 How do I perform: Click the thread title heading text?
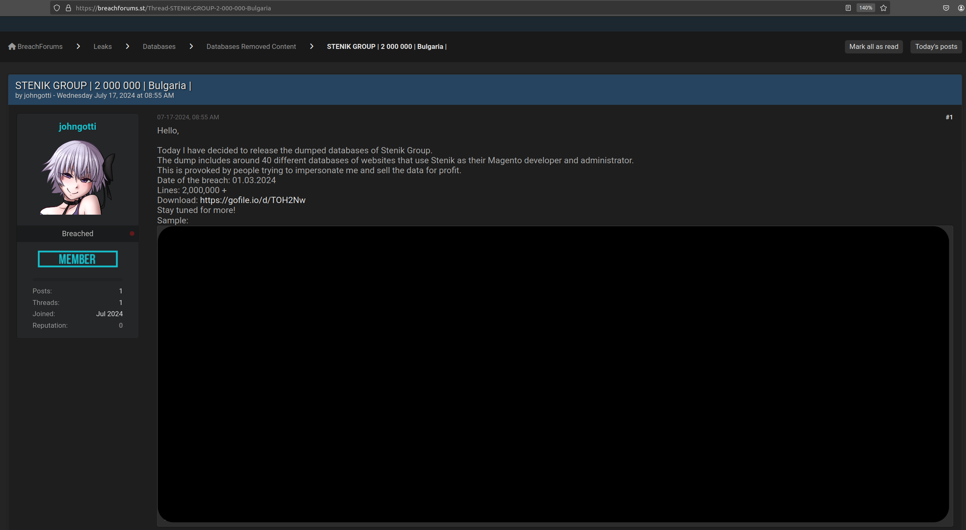(103, 85)
